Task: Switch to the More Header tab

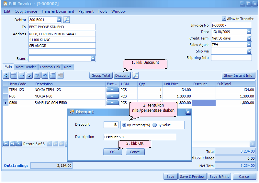Action: pos(26,67)
